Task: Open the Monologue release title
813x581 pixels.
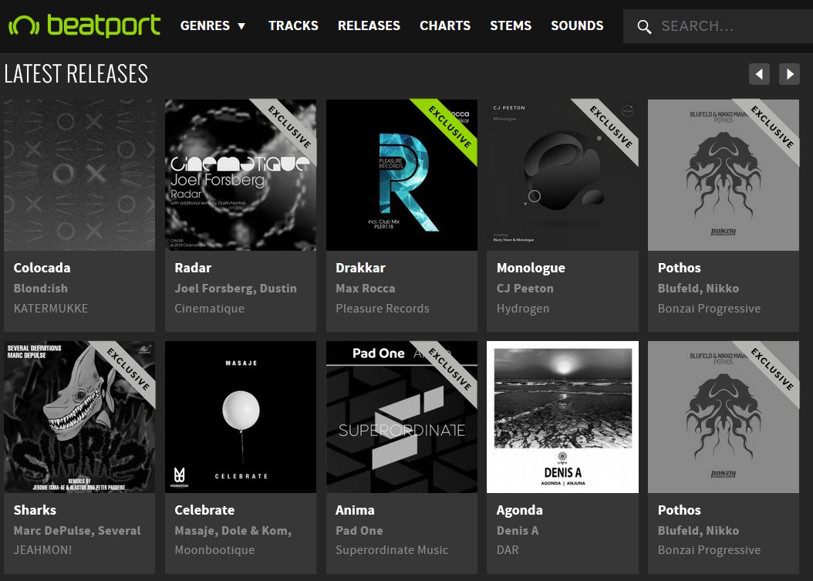Action: pyautogui.click(x=531, y=269)
